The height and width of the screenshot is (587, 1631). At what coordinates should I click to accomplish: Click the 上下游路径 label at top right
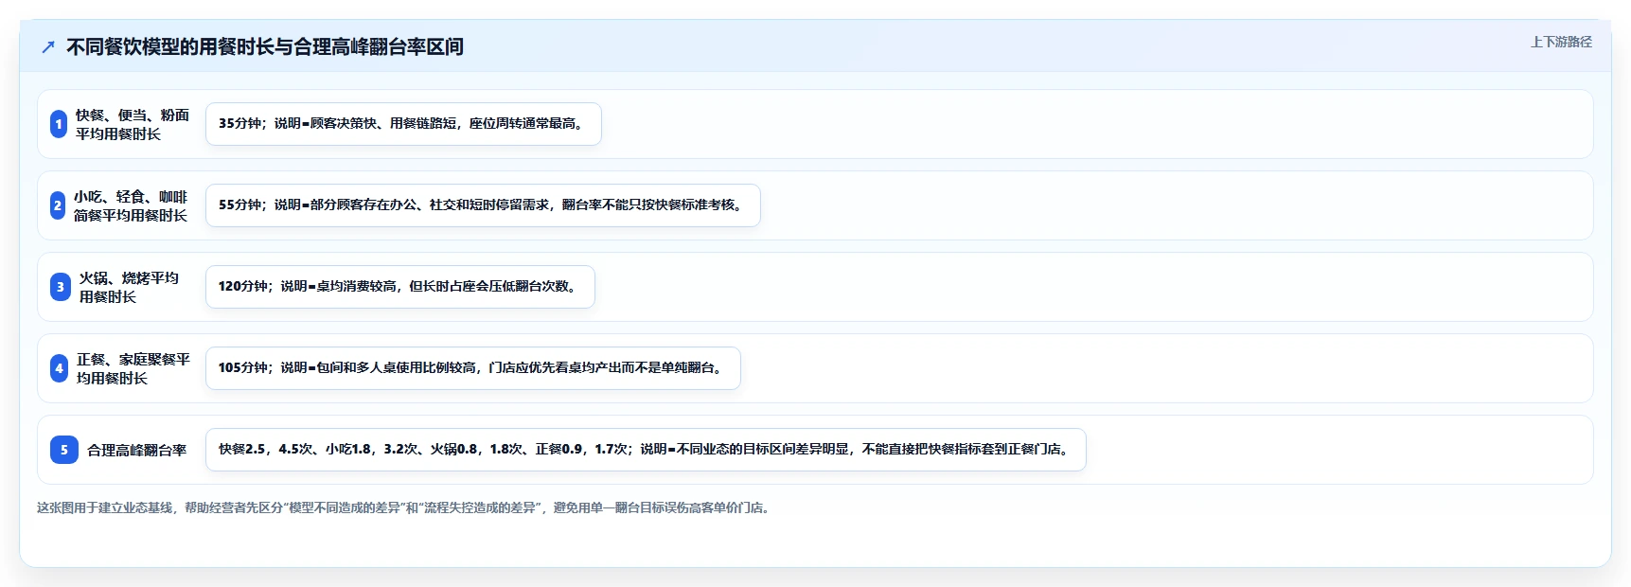(x=1561, y=42)
